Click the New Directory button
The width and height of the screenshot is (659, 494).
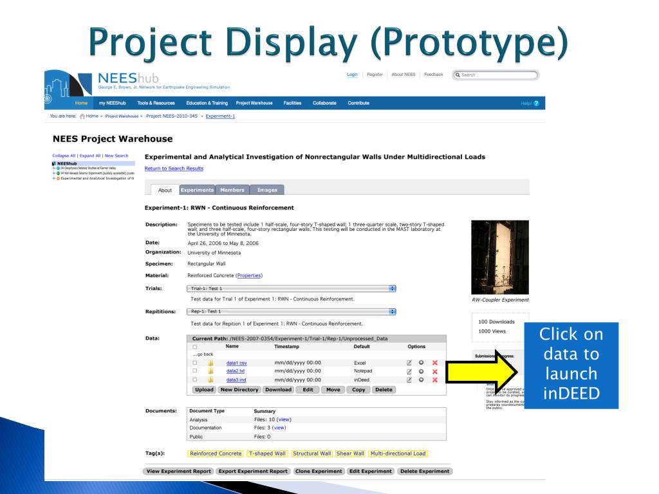(x=239, y=390)
